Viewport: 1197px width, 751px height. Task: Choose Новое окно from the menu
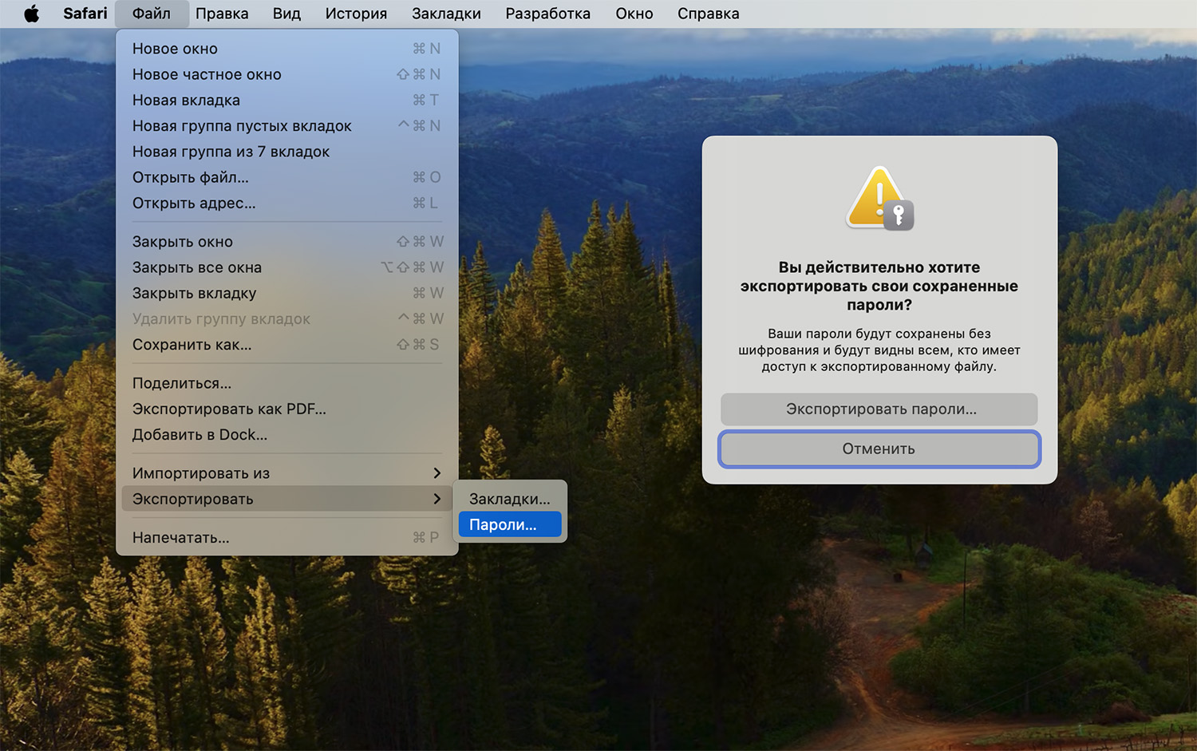[x=286, y=49]
